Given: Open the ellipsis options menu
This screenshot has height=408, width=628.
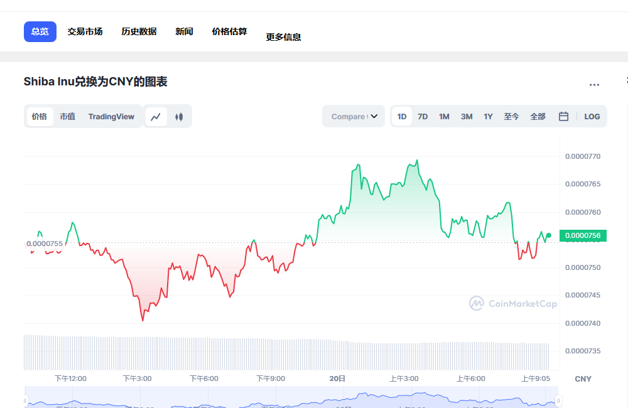Looking at the screenshot, I should coord(594,85).
